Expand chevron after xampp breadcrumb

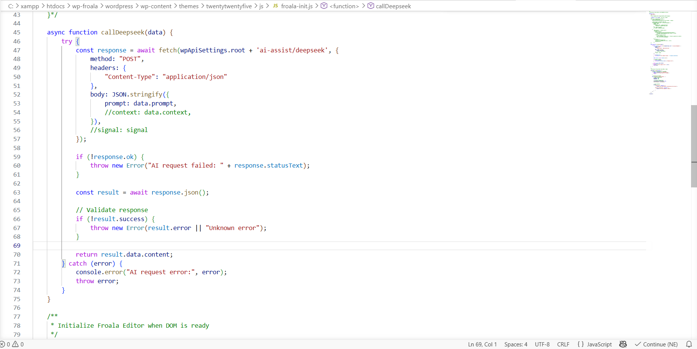[x=43, y=6]
